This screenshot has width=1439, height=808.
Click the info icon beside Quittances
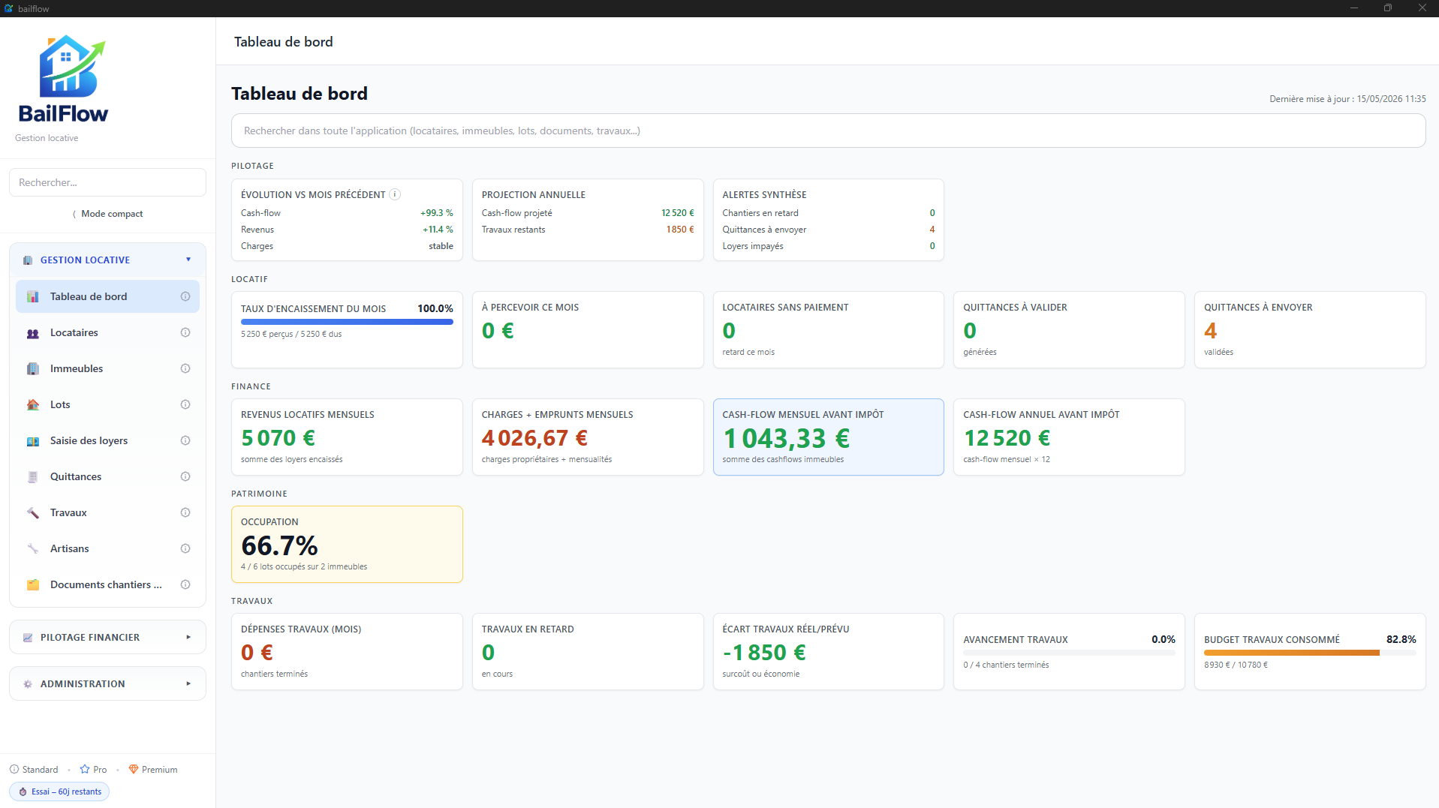coord(185,476)
